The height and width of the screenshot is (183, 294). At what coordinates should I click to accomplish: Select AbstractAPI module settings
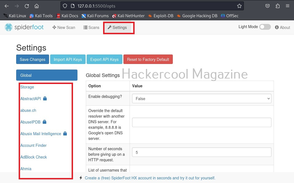[31, 99]
